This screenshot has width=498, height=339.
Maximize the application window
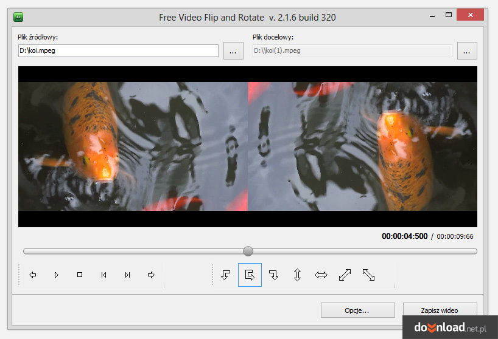point(449,15)
